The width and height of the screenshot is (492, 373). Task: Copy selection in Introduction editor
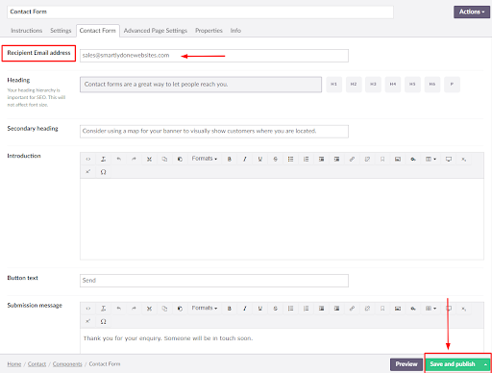(x=164, y=159)
